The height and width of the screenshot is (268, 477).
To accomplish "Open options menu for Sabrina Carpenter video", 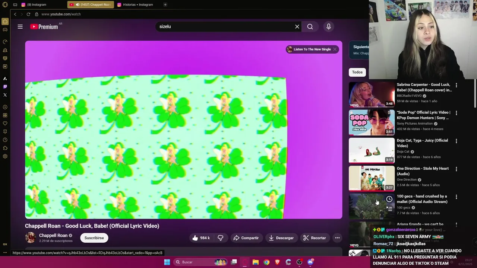I will (x=456, y=85).
